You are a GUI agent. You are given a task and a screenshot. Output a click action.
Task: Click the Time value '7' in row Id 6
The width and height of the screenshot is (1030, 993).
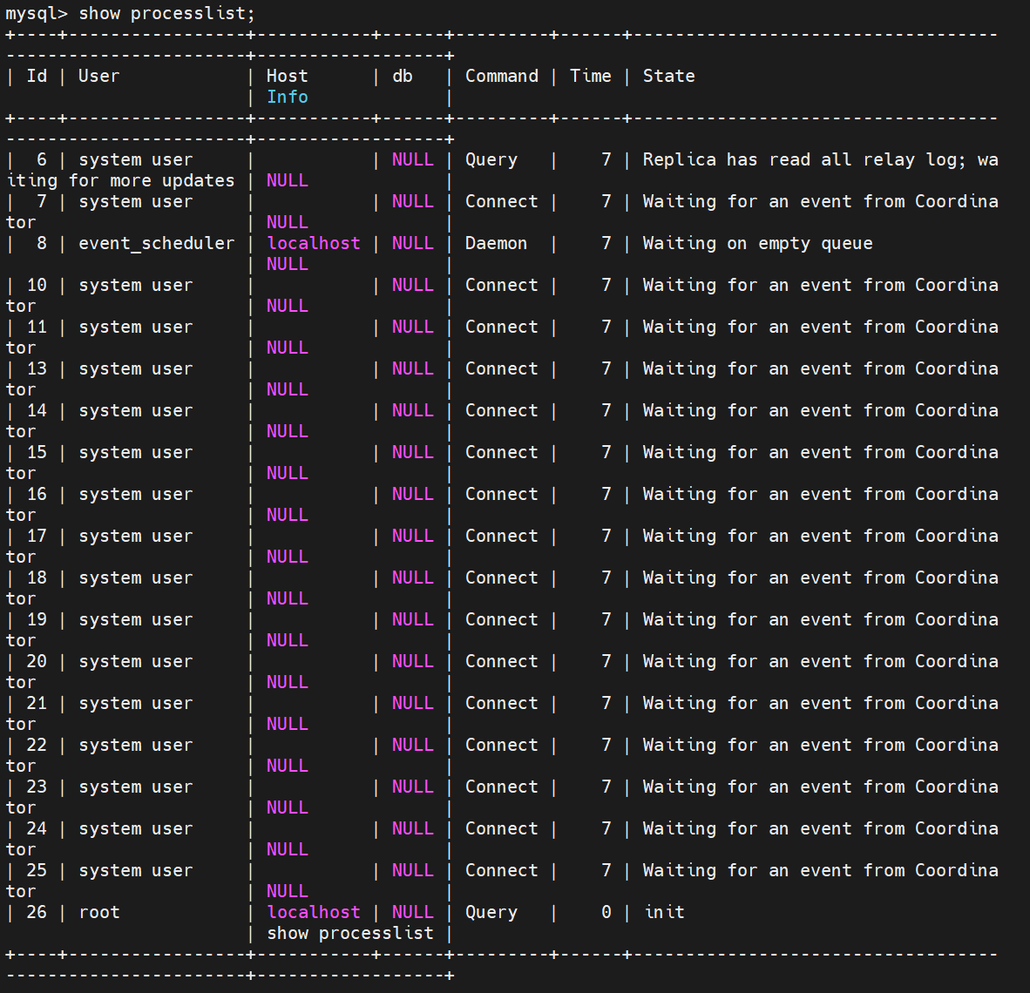tap(606, 160)
